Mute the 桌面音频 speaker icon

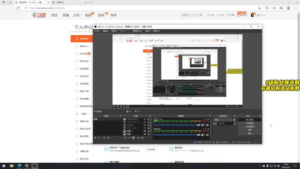tap(203, 135)
